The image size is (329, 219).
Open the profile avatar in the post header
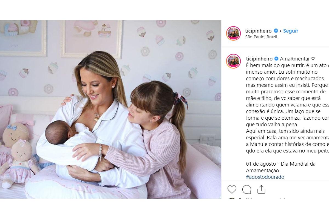click(x=233, y=33)
